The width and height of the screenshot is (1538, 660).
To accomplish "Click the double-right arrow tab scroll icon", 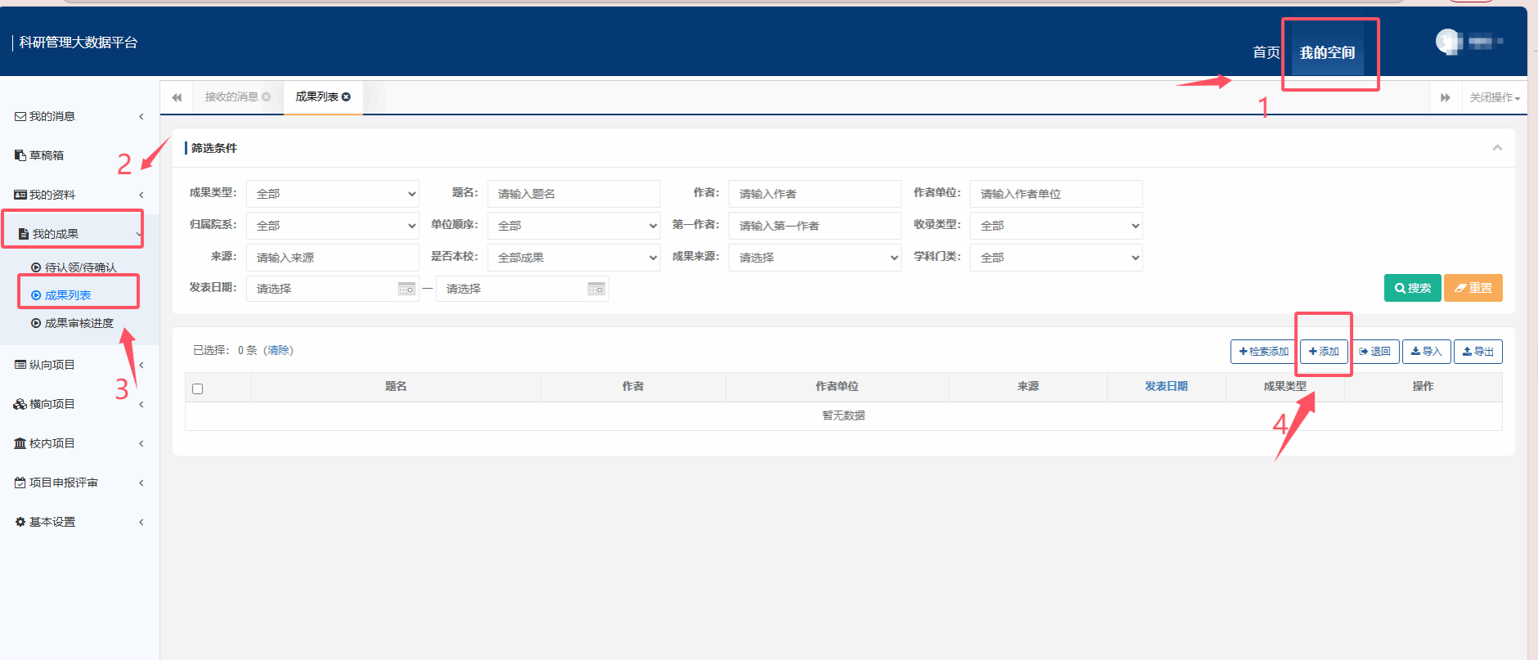I will [1445, 97].
